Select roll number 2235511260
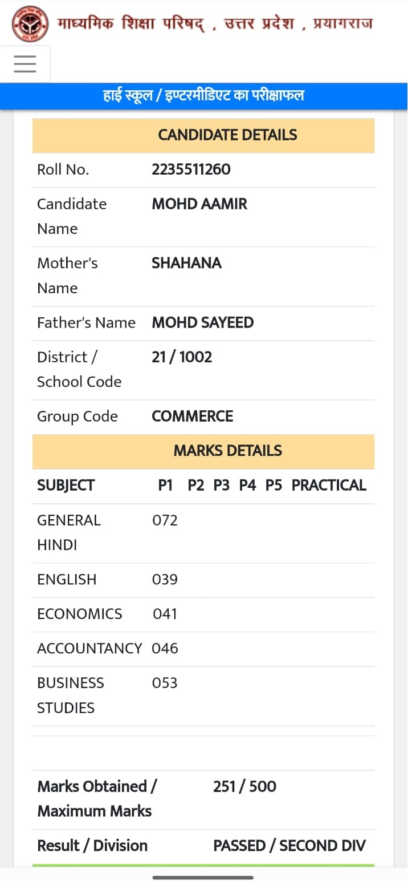Viewport: 408px width, 881px height. pos(191,170)
